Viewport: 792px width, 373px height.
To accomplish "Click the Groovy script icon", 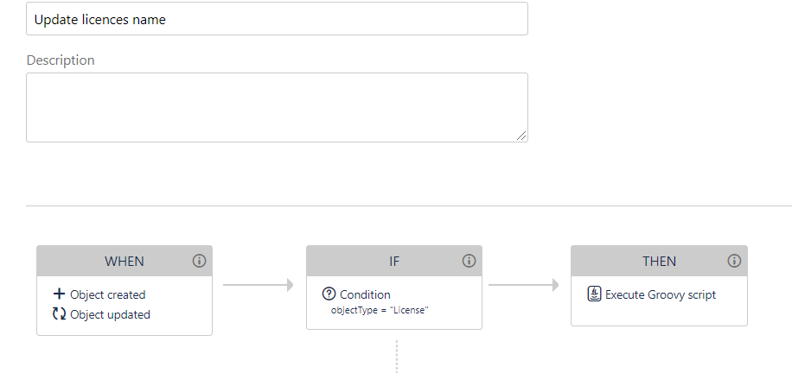I will [594, 294].
